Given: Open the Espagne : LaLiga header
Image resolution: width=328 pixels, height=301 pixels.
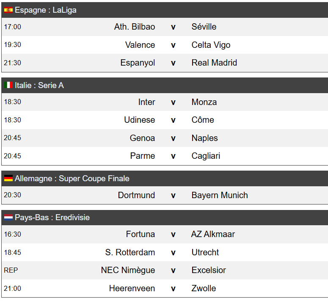Looking at the screenshot, I should click(x=165, y=10).
